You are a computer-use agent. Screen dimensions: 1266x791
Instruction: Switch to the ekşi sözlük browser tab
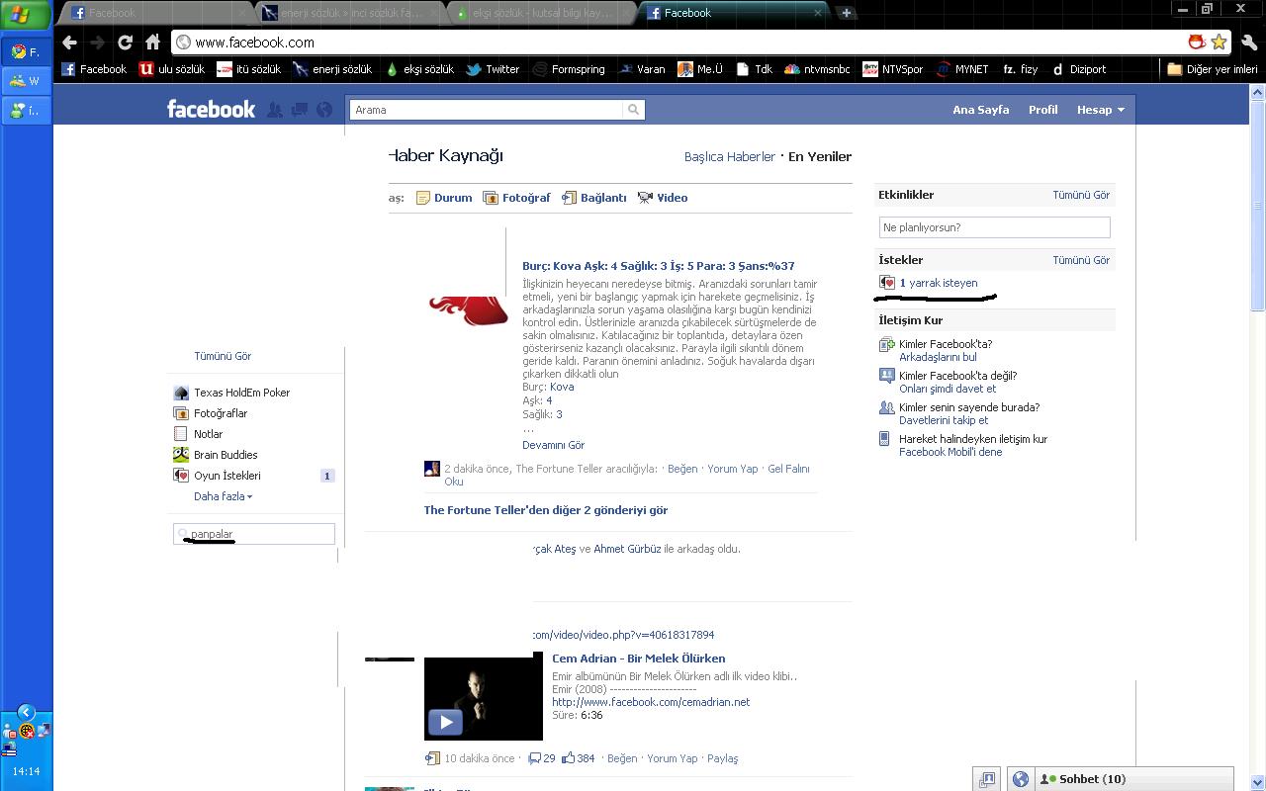[x=542, y=13]
